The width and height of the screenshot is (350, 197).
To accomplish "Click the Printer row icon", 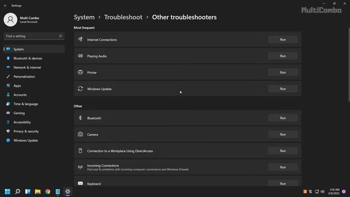I will click(80, 72).
